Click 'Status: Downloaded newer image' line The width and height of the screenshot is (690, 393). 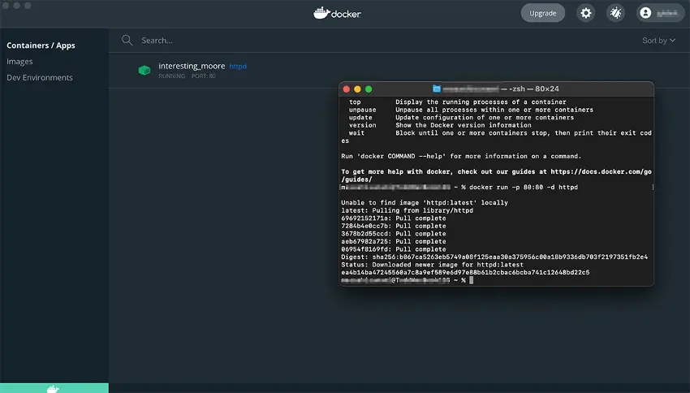tap(432, 265)
